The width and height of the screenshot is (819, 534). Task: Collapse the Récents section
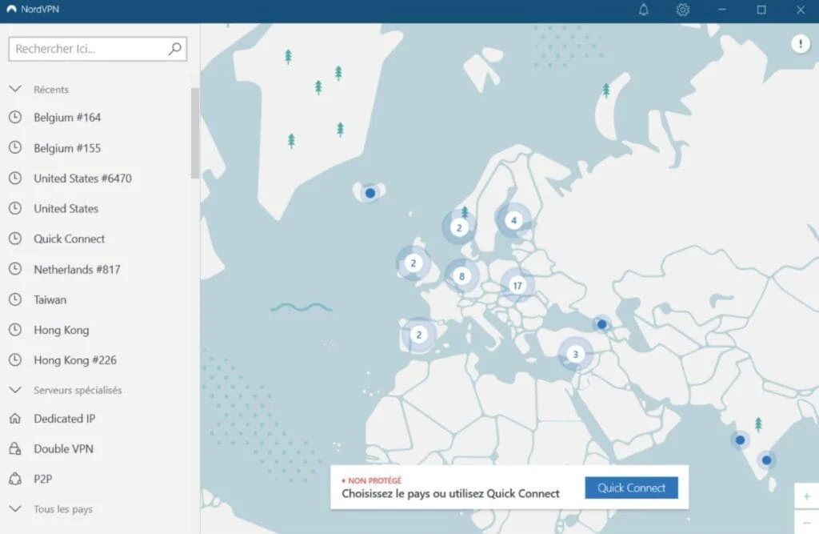point(15,89)
